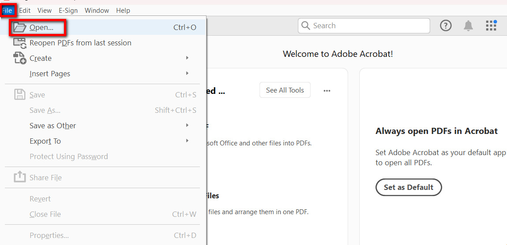
Task: Click the Create PDF icon
Action: (20, 58)
